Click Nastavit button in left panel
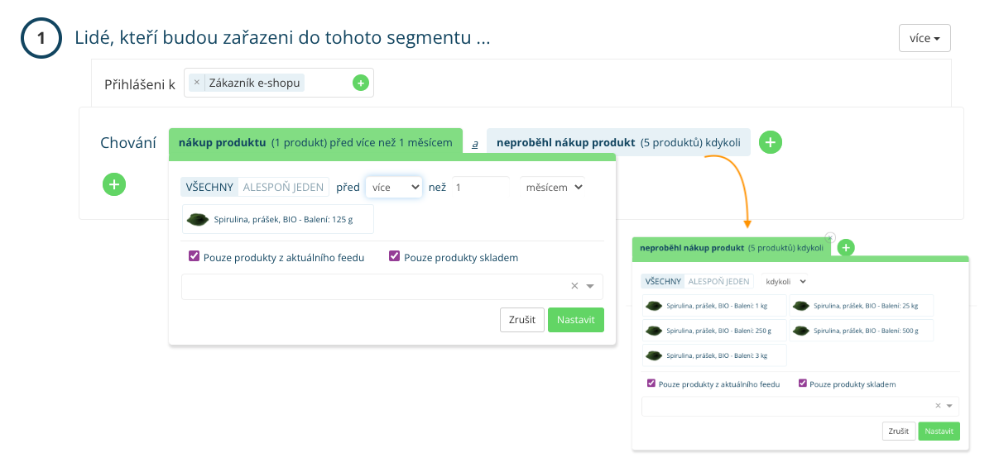 575,320
